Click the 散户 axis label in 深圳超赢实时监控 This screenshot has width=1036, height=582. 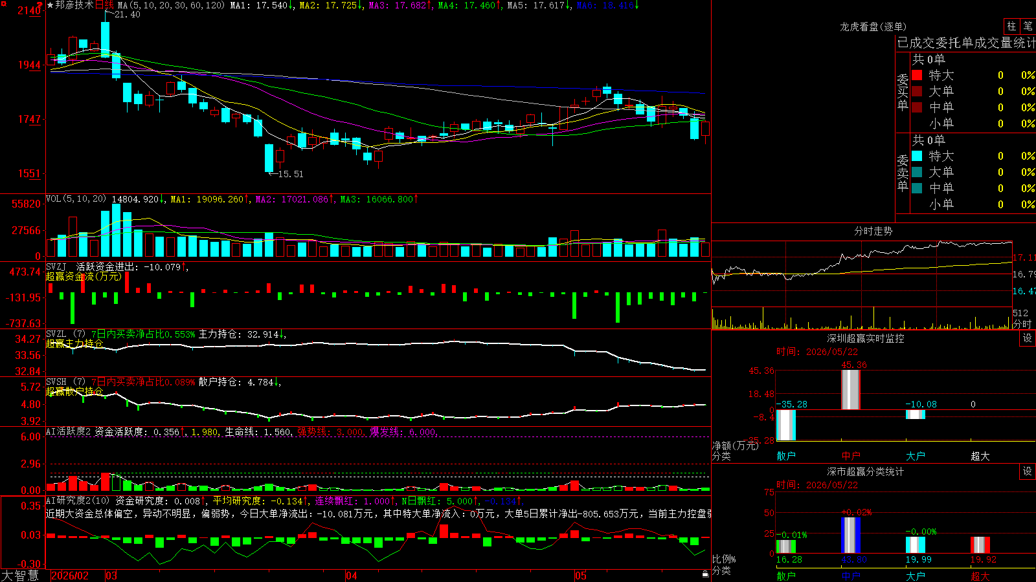[786, 456]
